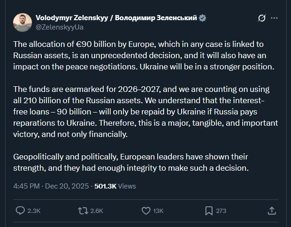The height and width of the screenshot is (227, 291).
Task: Open Zelenskyy's profile picture
Action: tap(23, 23)
